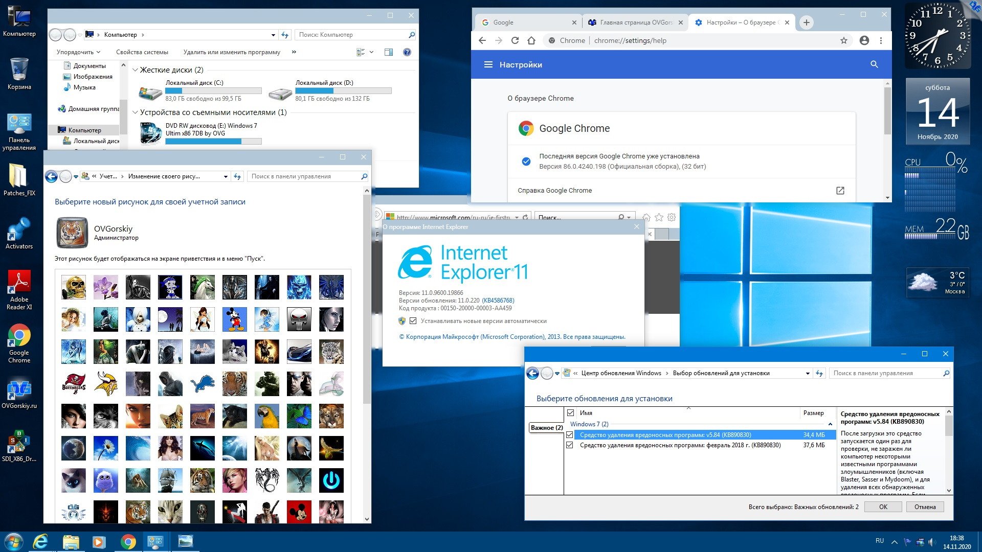Screen dimensions: 982x552
Task: Open a new Chrome tab
Action: (807, 22)
